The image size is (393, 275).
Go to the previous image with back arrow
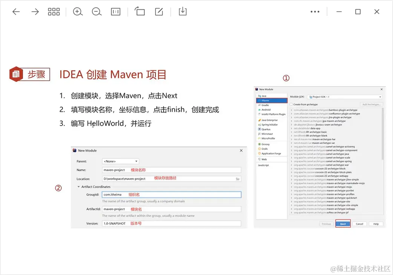[x=16, y=12]
